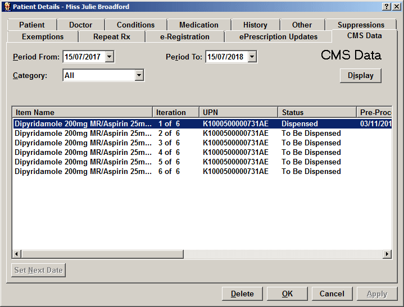
Task: Open the Repeat Rx tab
Action: (111, 36)
